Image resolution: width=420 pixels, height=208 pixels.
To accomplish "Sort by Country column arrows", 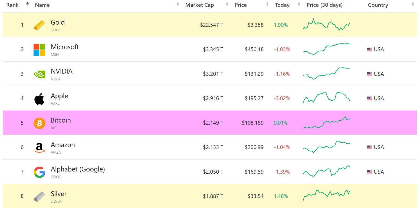I will pyautogui.click(x=413, y=4).
